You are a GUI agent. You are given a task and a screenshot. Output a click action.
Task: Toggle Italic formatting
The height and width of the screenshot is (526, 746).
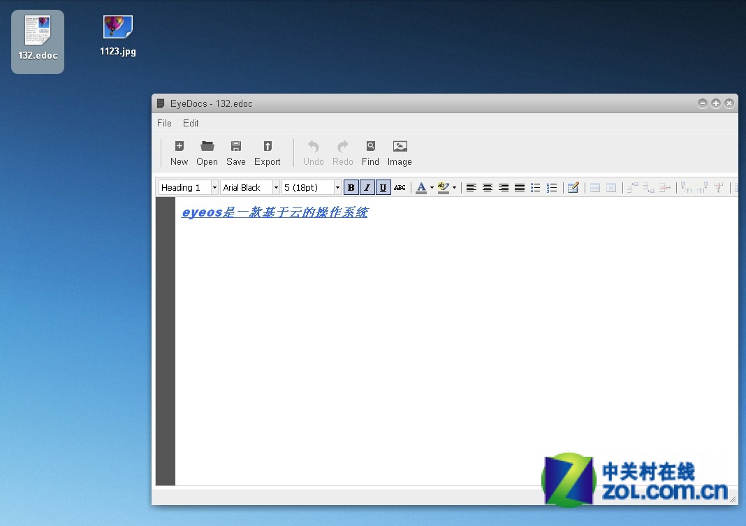367,187
